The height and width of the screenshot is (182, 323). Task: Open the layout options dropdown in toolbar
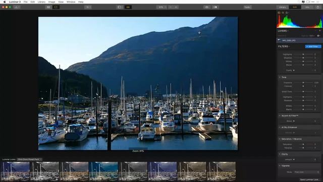pos(88,7)
